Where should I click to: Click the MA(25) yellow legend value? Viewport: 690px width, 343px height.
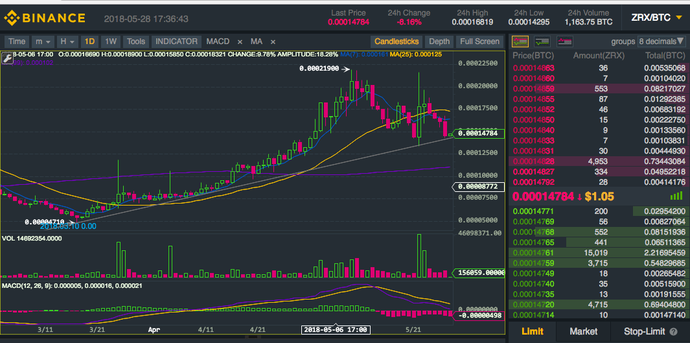415,54
